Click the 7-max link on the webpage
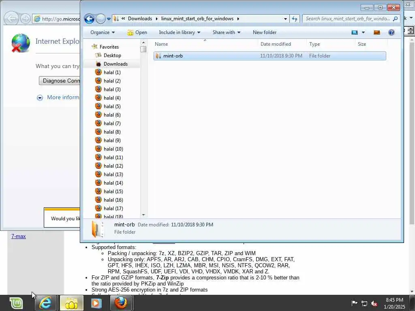Image resolution: width=415 pixels, height=311 pixels. (19, 236)
